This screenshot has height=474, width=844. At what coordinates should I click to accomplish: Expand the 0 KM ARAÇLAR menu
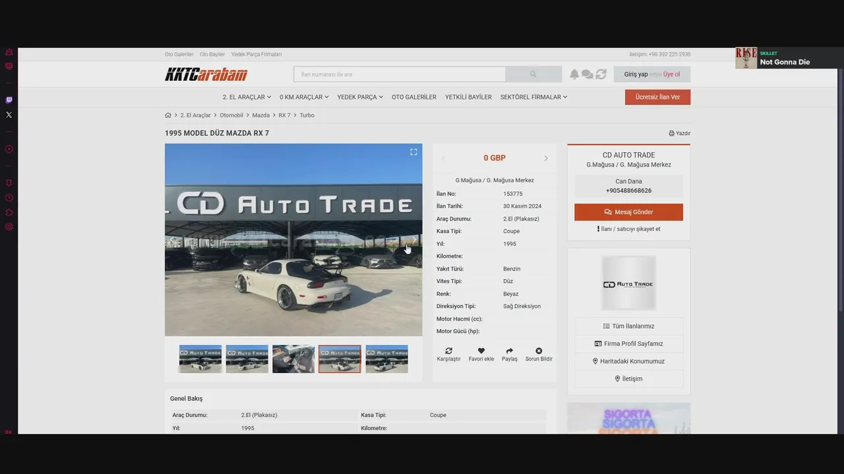tap(304, 97)
